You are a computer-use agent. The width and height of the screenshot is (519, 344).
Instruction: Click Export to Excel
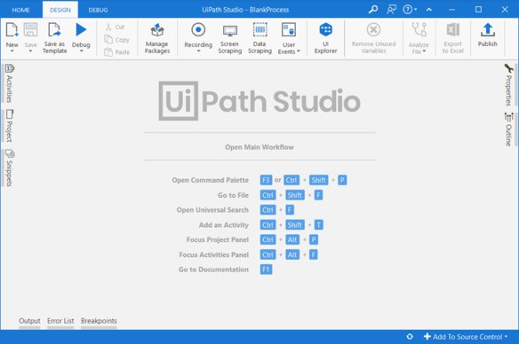(x=453, y=38)
